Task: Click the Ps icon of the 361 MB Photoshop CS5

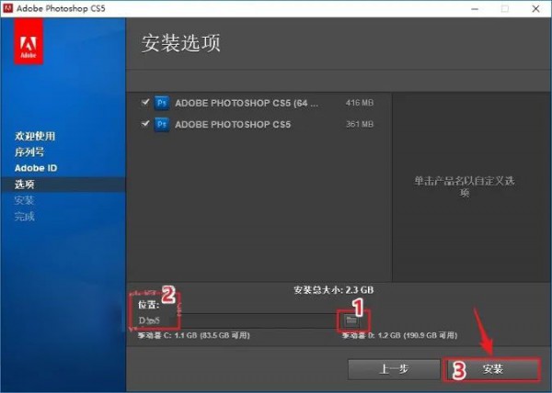Action: [162, 124]
